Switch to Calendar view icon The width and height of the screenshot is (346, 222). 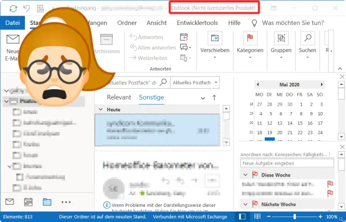29,202
